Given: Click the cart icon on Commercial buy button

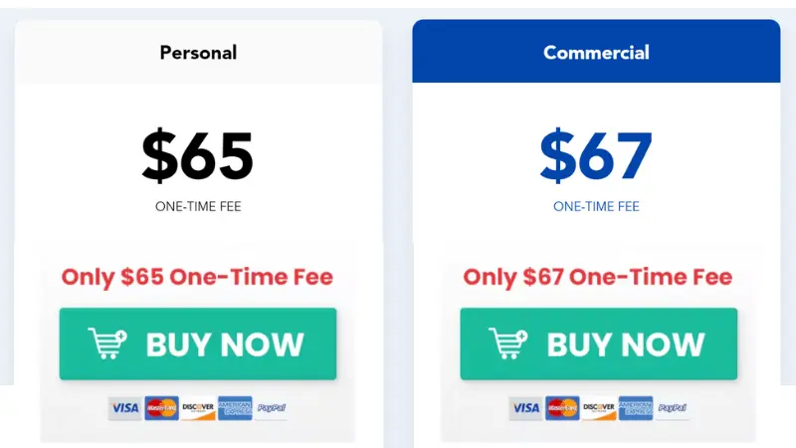Looking at the screenshot, I should point(508,343).
